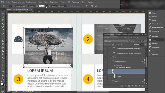This screenshot has height=93, width=165.
Task: Select the Слой 1 layer thumbnail
Action: click(114, 76)
